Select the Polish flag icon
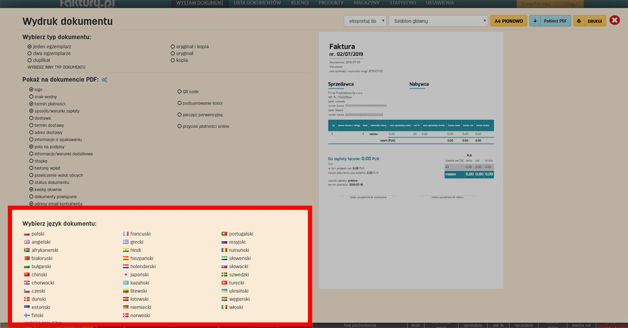Image resolution: width=628 pixels, height=328 pixels. tap(27, 234)
